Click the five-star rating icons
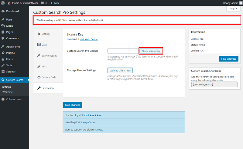The height and width of the screenshot is (149, 243). click(95, 115)
